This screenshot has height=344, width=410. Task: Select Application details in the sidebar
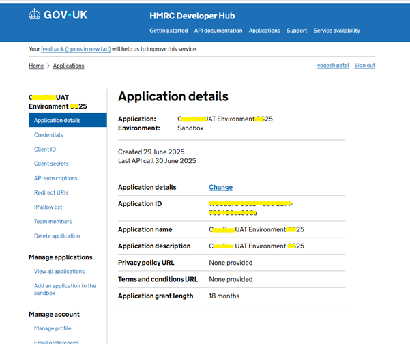click(68, 120)
